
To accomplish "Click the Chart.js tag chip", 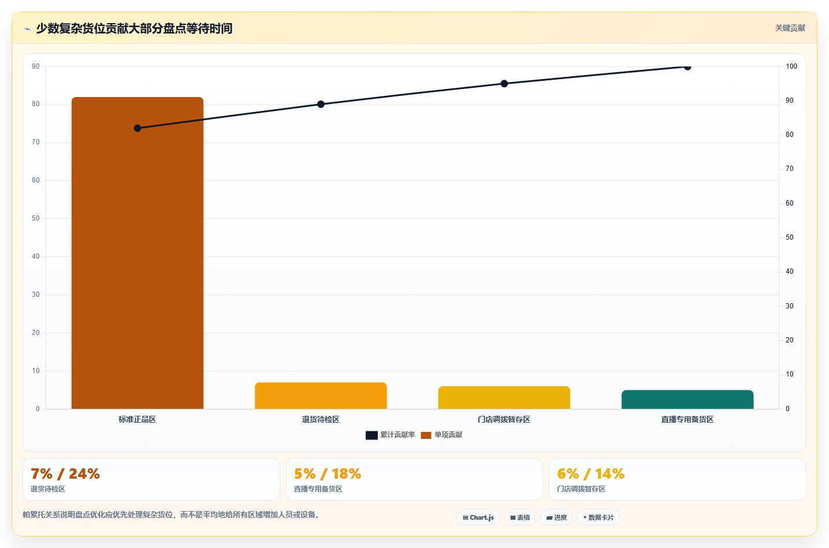I will (x=478, y=517).
